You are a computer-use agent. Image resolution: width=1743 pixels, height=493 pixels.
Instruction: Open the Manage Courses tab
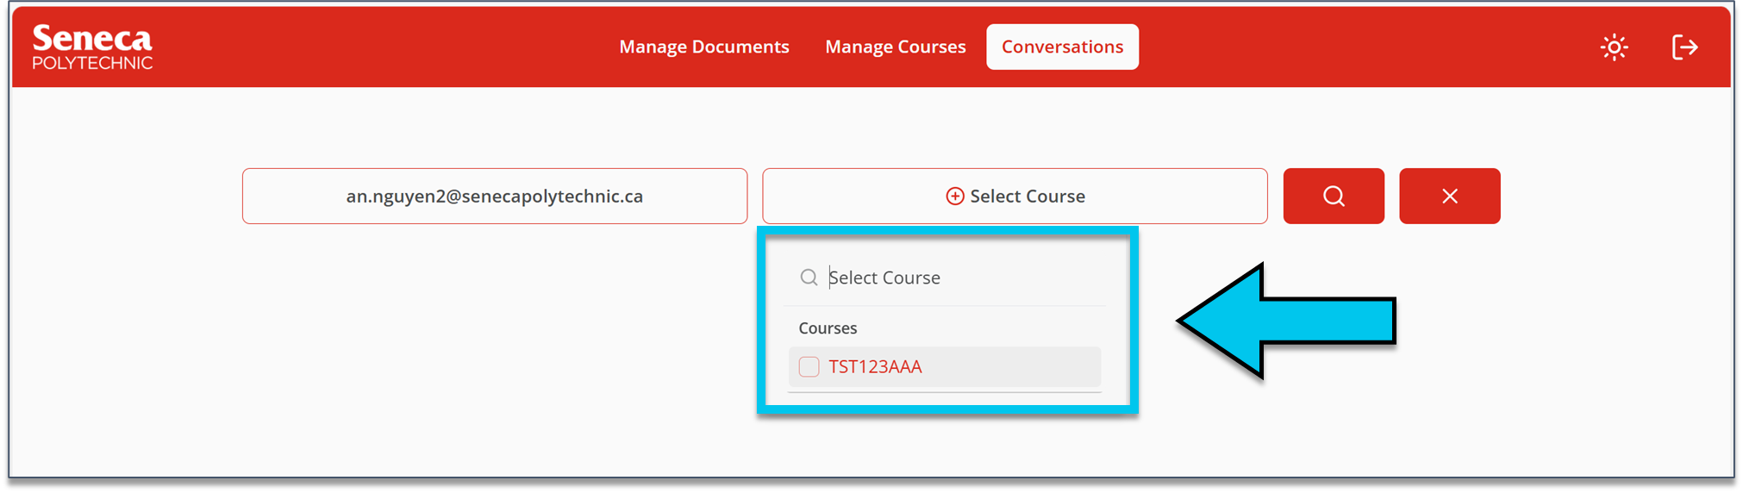coord(896,47)
